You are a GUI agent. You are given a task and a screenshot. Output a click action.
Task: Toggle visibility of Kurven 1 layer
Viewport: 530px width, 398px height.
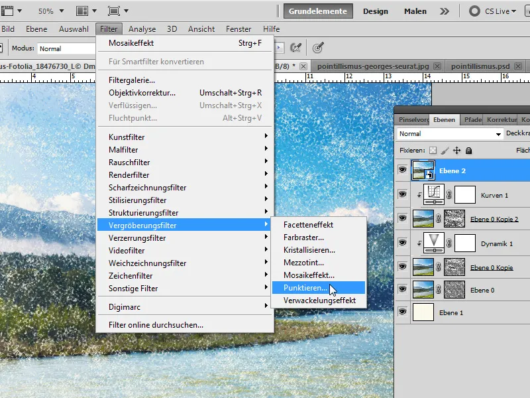(402, 194)
